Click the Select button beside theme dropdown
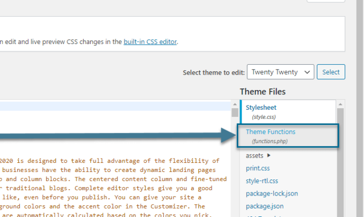This screenshot has width=364, height=217. (x=331, y=72)
